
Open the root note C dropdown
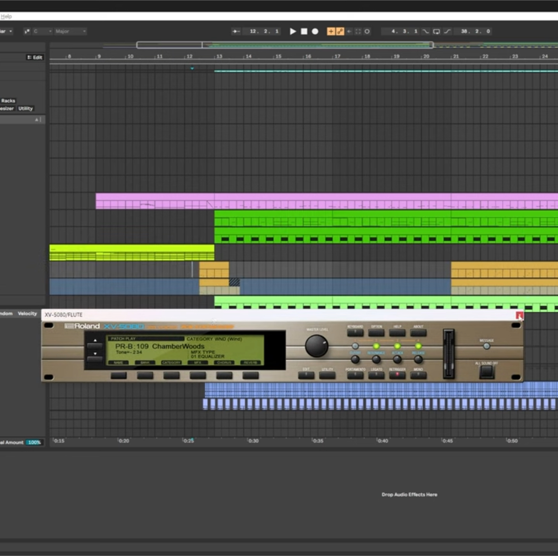(42, 31)
